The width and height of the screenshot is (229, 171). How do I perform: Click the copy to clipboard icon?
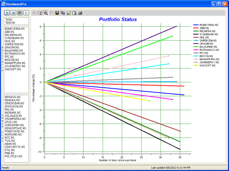click(x=63, y=13)
